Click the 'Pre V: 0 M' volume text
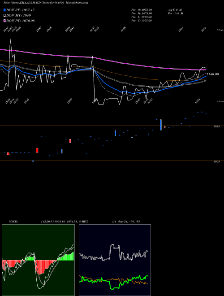The width and height of the screenshot is (224, 296). coord(175,13)
